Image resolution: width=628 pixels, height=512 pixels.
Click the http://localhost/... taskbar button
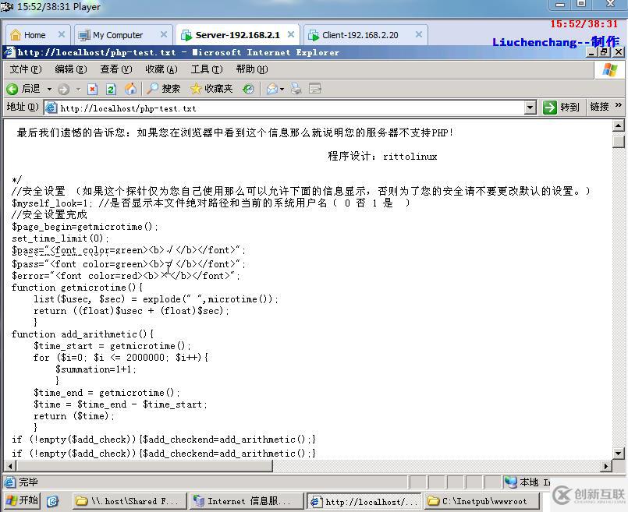point(364,501)
